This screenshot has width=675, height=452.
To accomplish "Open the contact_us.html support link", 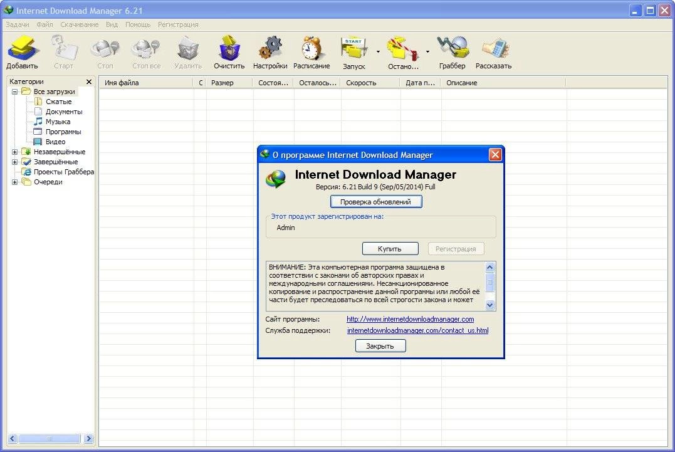I will pos(417,330).
